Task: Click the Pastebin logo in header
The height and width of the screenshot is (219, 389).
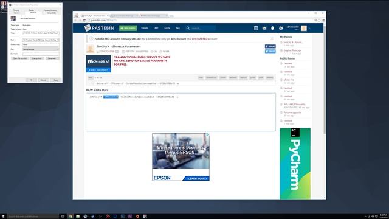Action: click(99, 28)
